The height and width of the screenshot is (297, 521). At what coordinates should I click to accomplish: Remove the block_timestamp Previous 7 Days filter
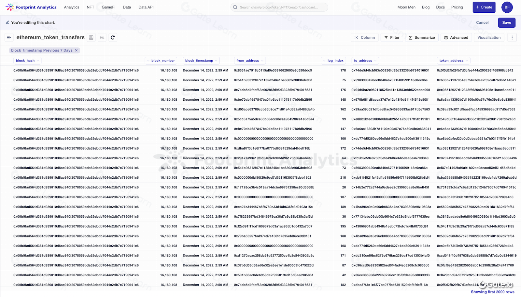(77, 50)
